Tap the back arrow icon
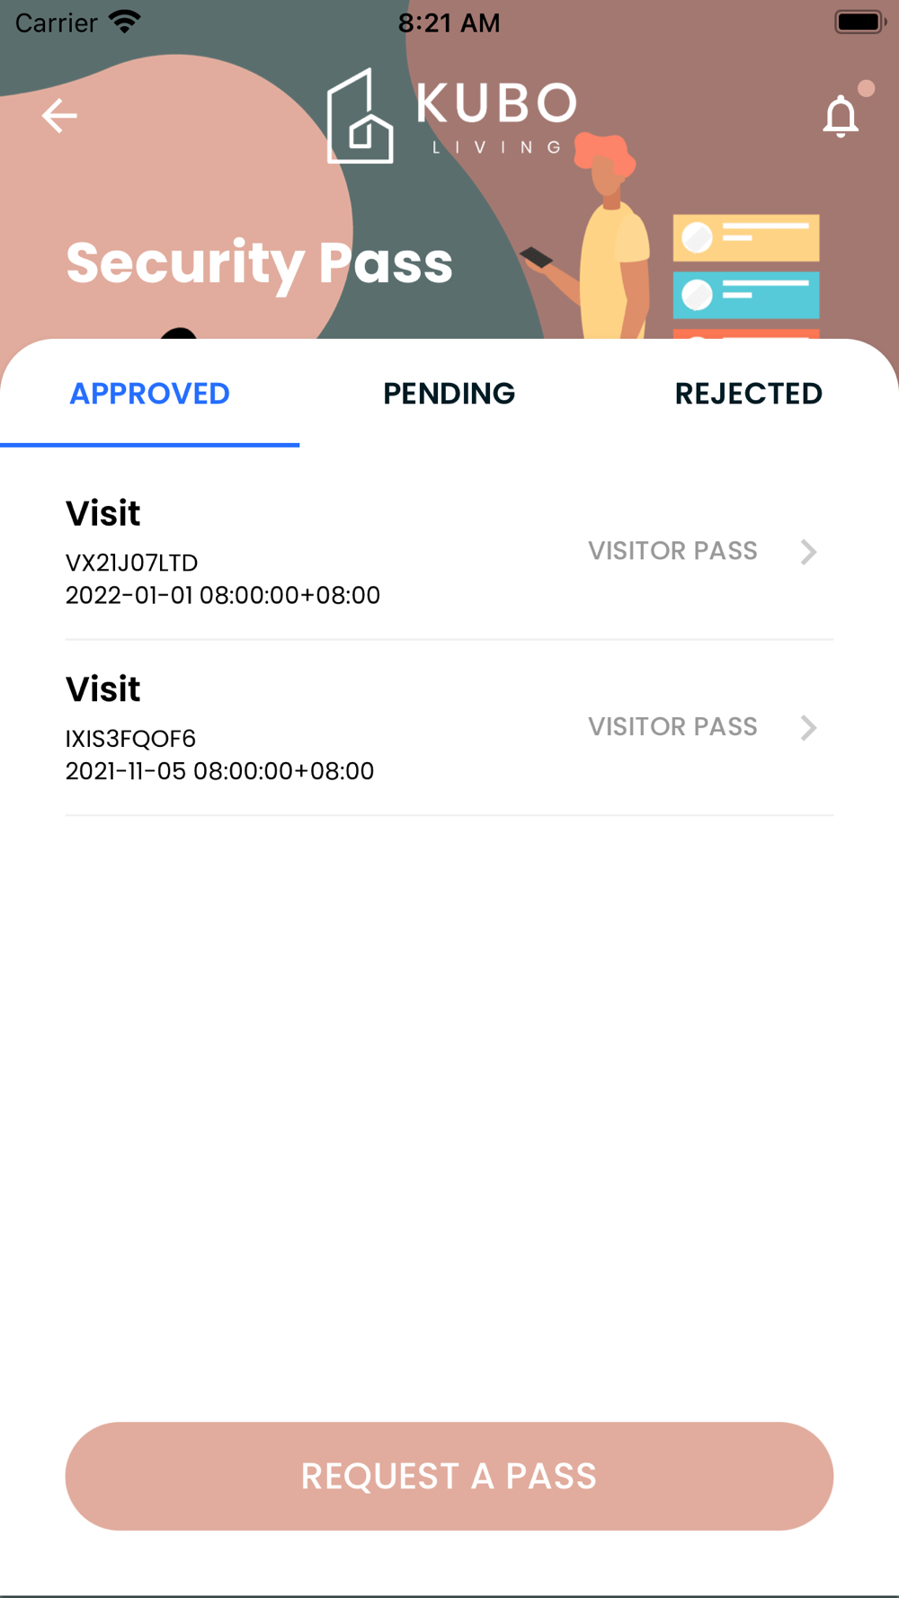 [x=59, y=116]
